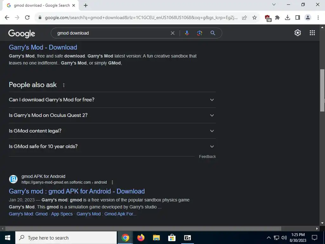The height and width of the screenshot is (244, 325).
Task: Open the Extensions puzzle piece menu
Action: [277, 18]
